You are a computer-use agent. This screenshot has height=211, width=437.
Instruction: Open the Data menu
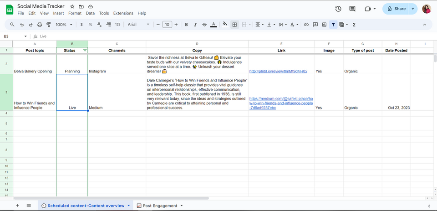click(x=90, y=13)
